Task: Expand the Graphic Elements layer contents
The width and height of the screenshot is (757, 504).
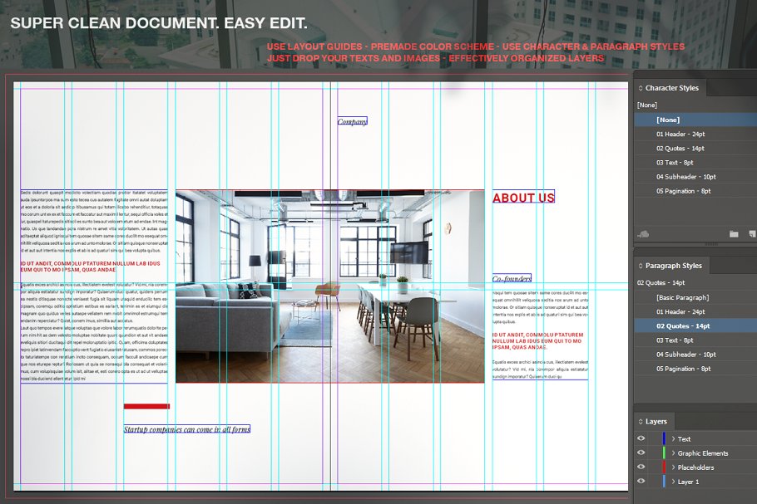Action: click(673, 453)
